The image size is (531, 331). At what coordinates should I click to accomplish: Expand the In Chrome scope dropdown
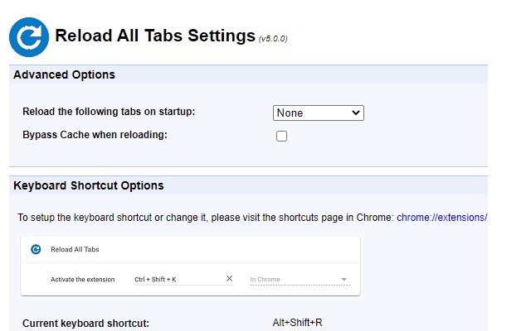[x=300, y=280]
